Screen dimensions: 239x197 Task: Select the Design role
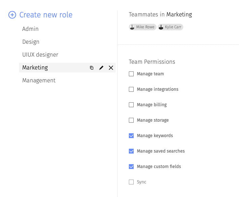(31, 42)
